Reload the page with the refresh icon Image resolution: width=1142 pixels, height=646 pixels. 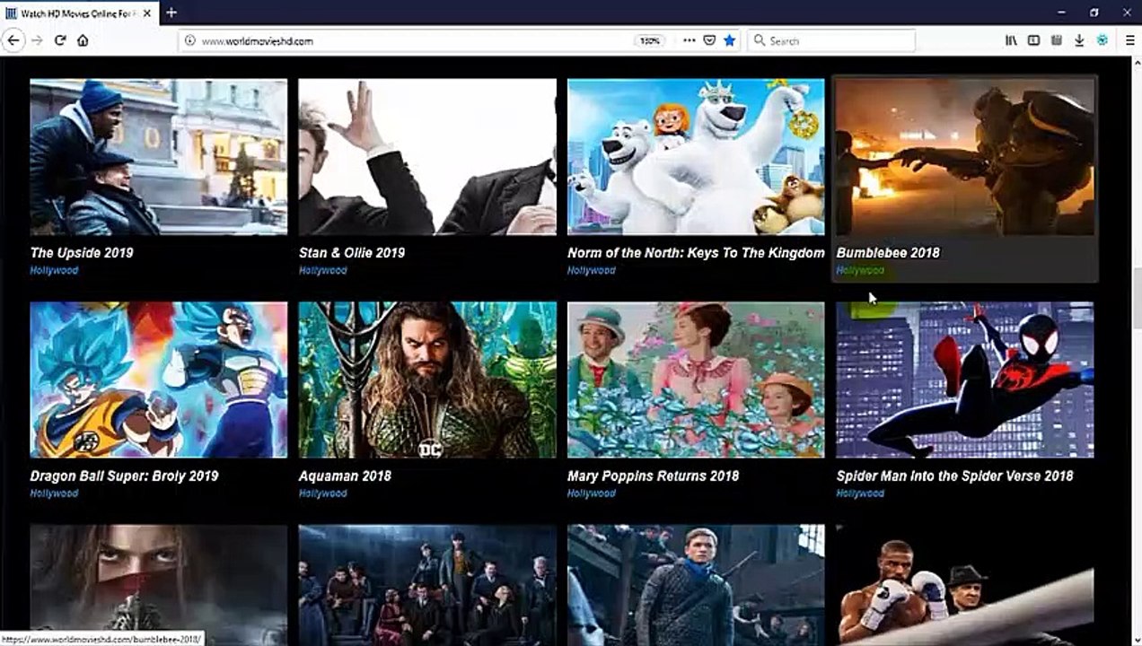click(60, 40)
